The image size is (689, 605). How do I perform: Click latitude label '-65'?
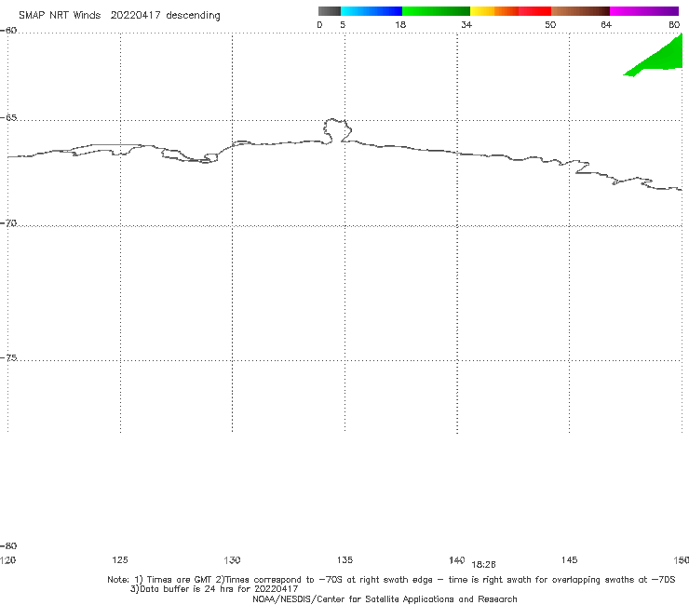pos(8,118)
